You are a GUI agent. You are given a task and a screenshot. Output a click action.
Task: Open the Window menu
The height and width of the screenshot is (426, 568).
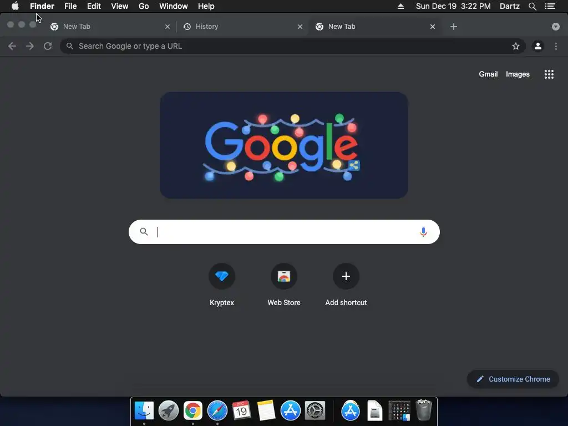pos(173,6)
